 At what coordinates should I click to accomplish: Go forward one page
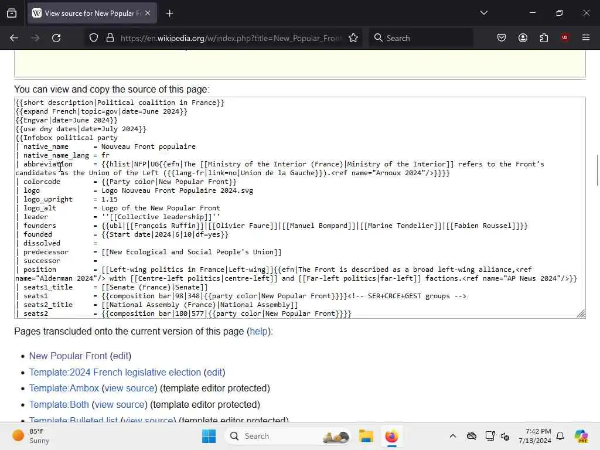[x=35, y=38]
